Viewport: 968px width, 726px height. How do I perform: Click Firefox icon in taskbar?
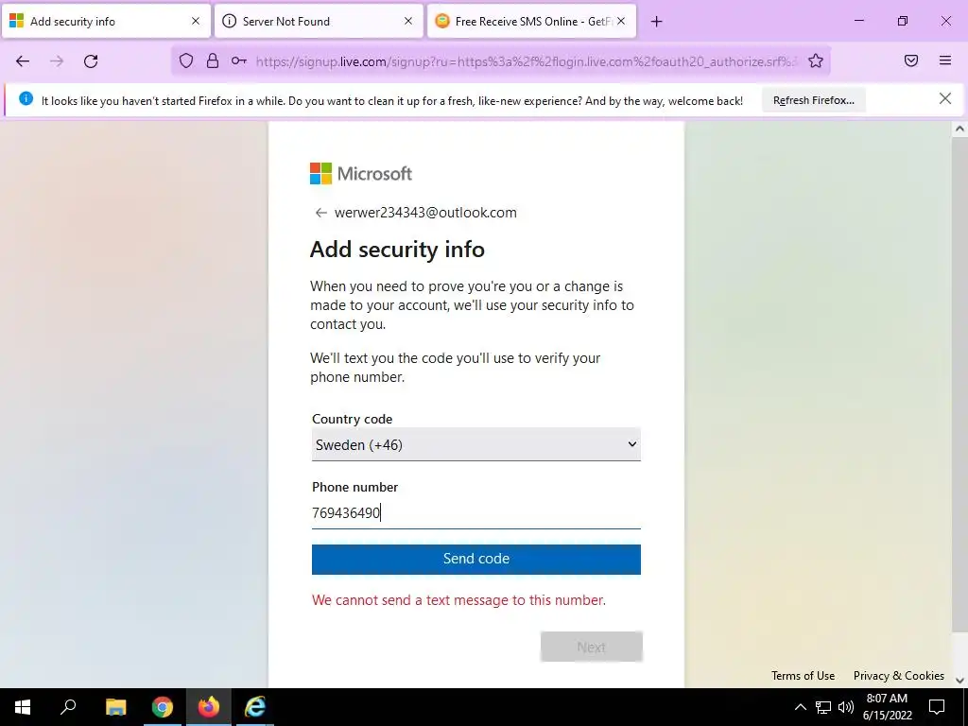point(209,707)
